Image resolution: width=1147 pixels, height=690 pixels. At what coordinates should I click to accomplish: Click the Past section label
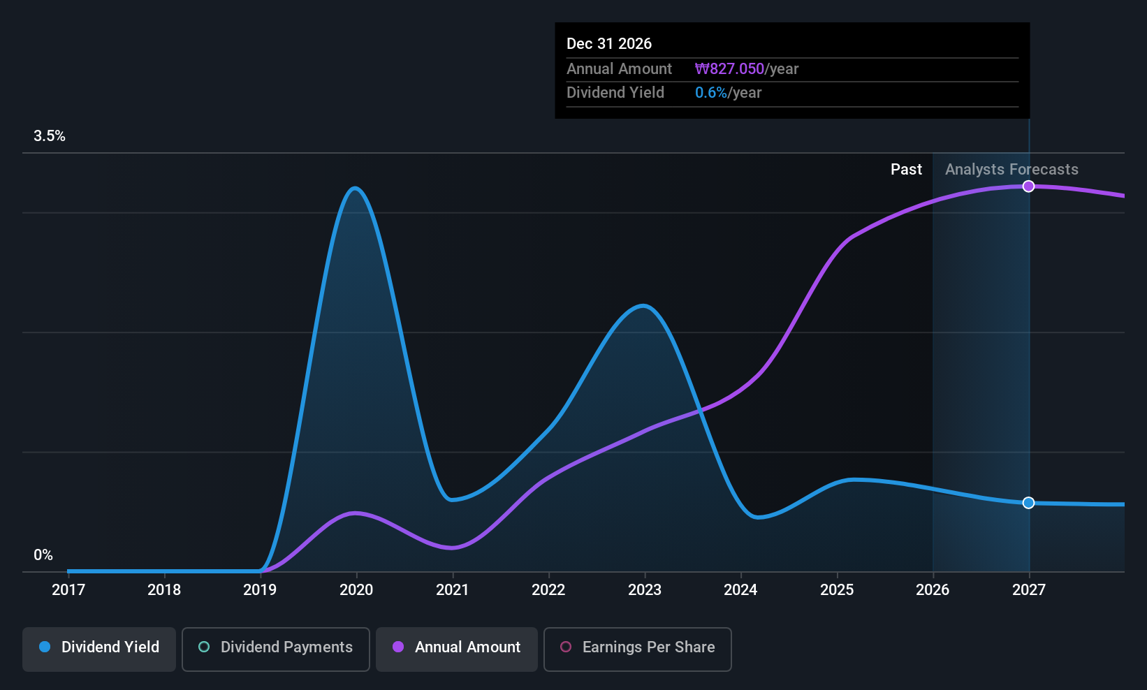(906, 170)
